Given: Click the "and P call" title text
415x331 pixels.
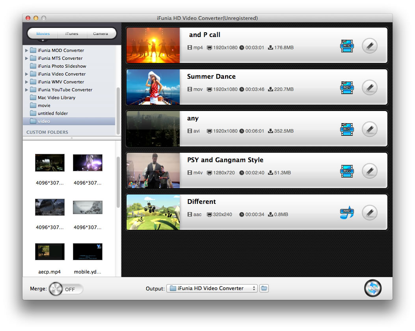Looking at the screenshot, I should (x=205, y=35).
